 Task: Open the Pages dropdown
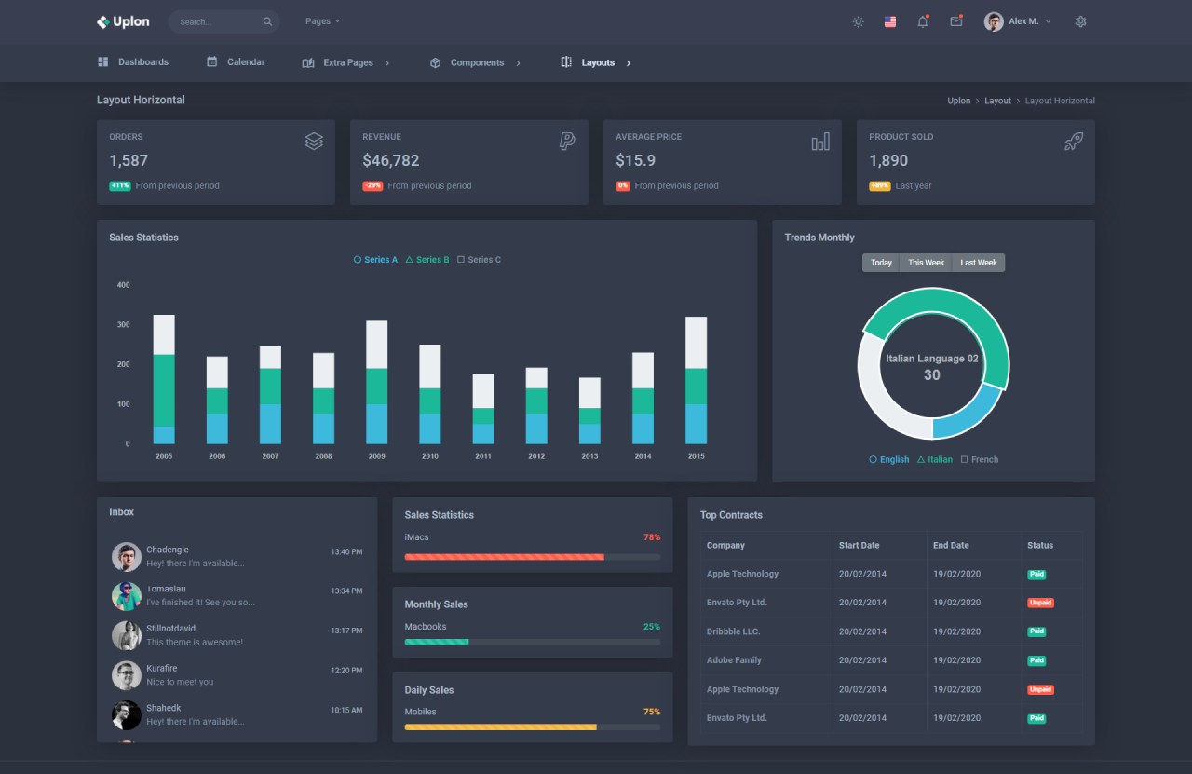[322, 21]
